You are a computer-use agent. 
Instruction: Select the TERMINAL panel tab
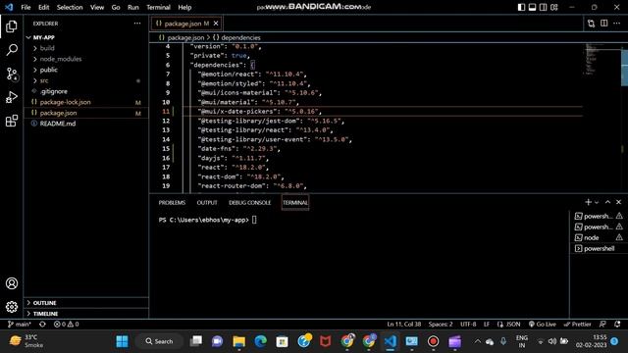[295, 203]
